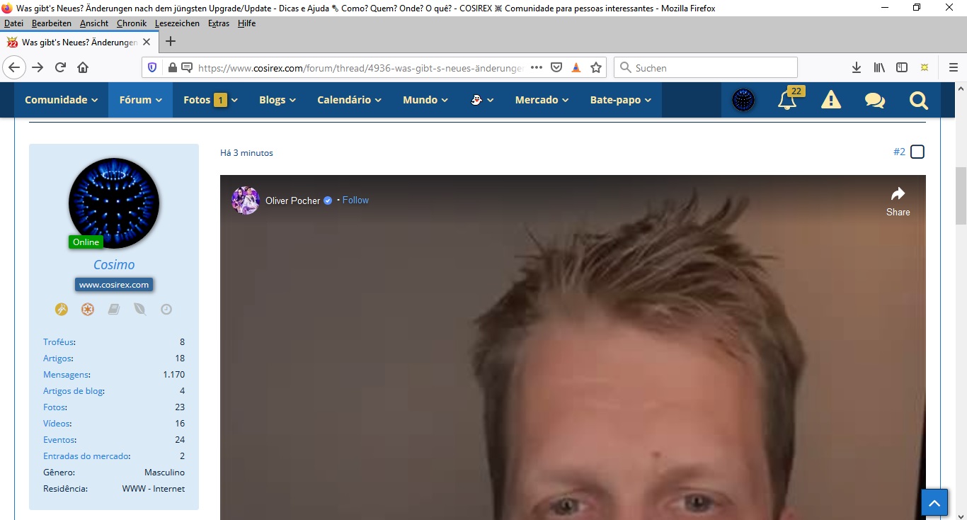This screenshot has height=520, width=967.
Task: Open the Firefox downloads arrow
Action: [x=856, y=68]
